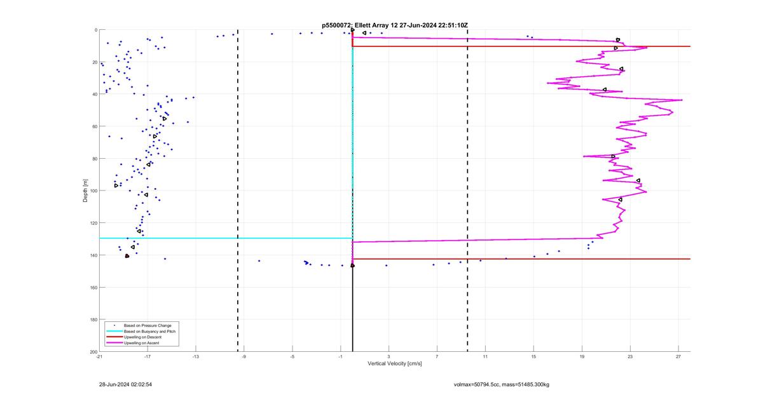Click x-axis tick label '-21'
This screenshot has height=395, width=763.
click(99, 356)
